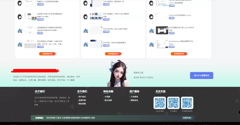The image size is (240, 125).
Task: Open the 网站地图 footer link
Action: [x=82, y=104]
